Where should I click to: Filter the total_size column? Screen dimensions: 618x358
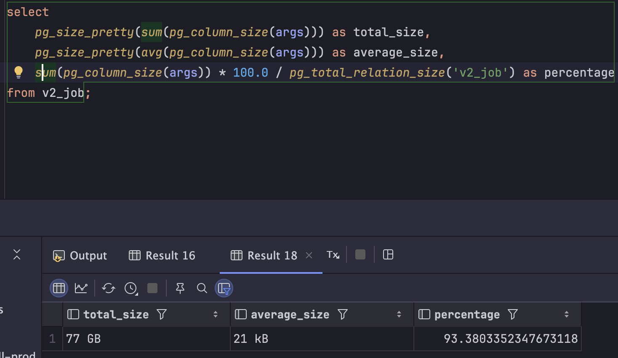(162, 314)
